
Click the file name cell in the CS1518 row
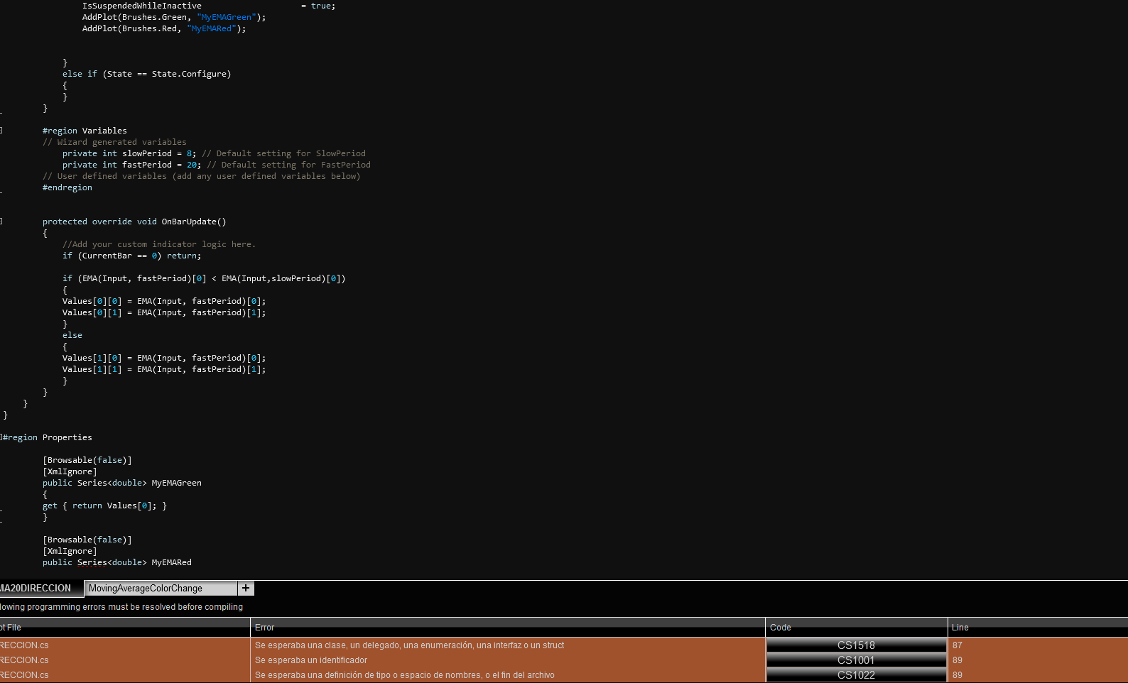[125, 645]
